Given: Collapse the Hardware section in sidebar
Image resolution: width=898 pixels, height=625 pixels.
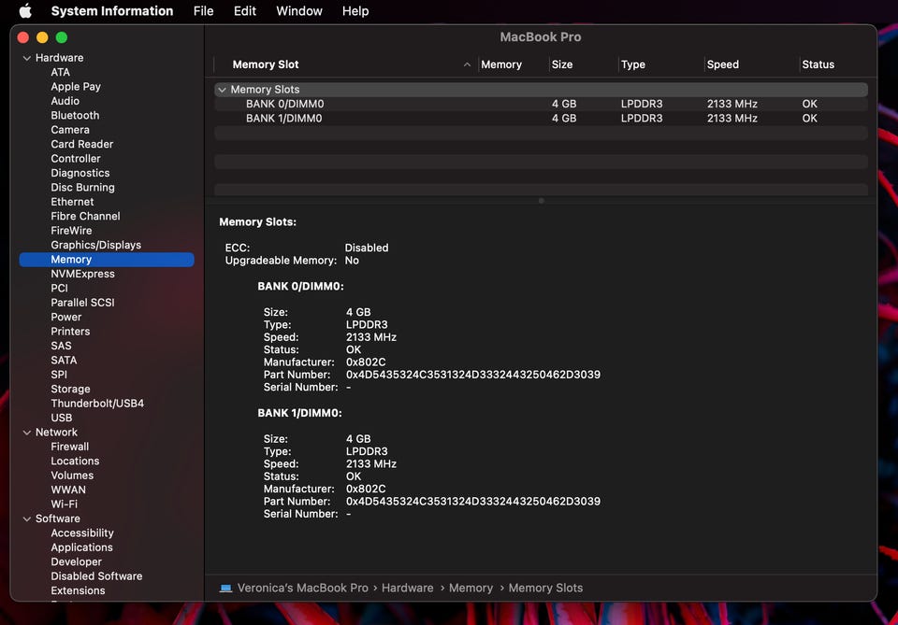Looking at the screenshot, I should pyautogui.click(x=26, y=58).
